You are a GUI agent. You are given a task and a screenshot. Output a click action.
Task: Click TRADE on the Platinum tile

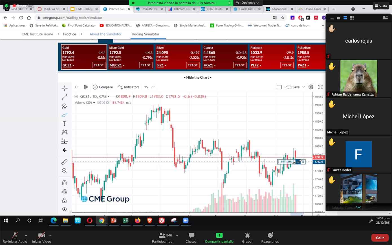click(x=287, y=65)
